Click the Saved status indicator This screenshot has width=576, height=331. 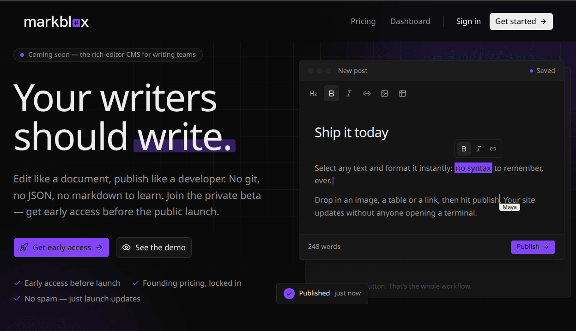click(x=542, y=71)
